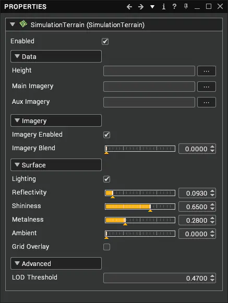
Task: Click the info 'i' icon
Action: pos(164,7)
